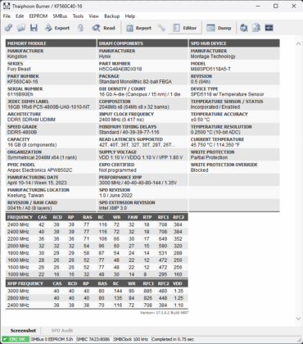Click the Not programmed EXPO value
The image size is (303, 344).
(x=117, y=170)
